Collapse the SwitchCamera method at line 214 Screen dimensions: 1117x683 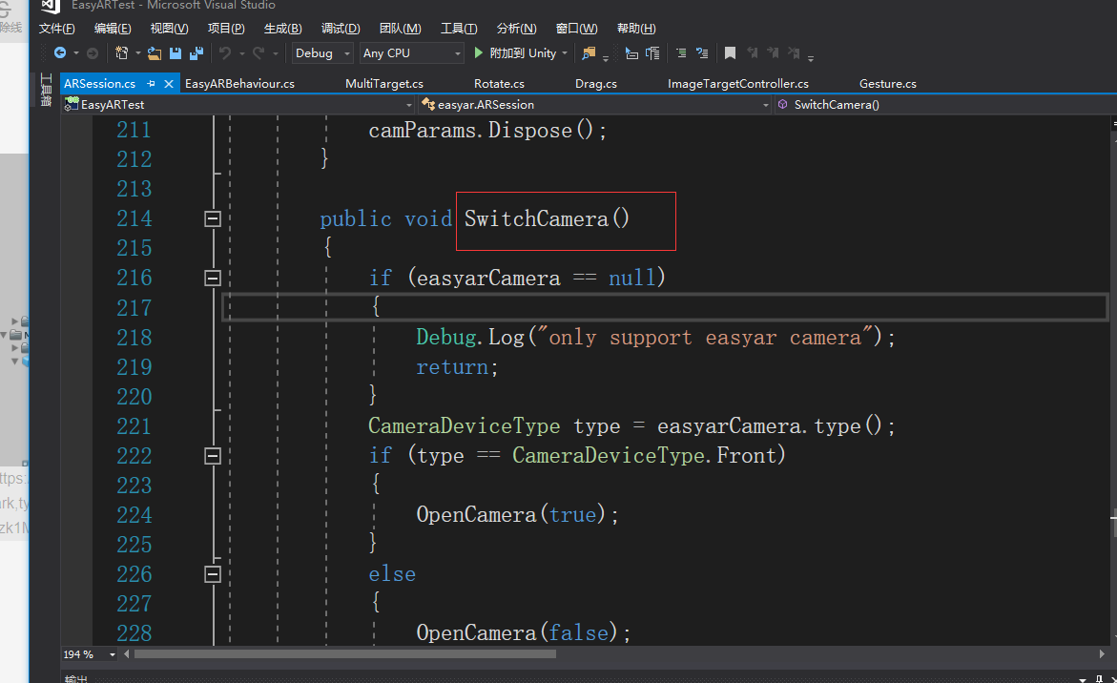213,218
